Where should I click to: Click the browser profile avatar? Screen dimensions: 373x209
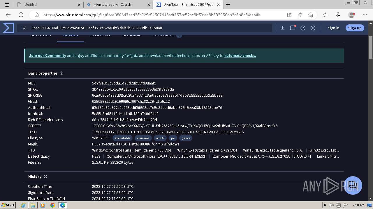coord(351,15)
